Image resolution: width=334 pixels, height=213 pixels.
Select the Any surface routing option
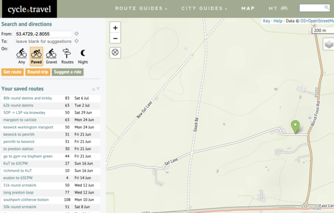(x=22, y=56)
